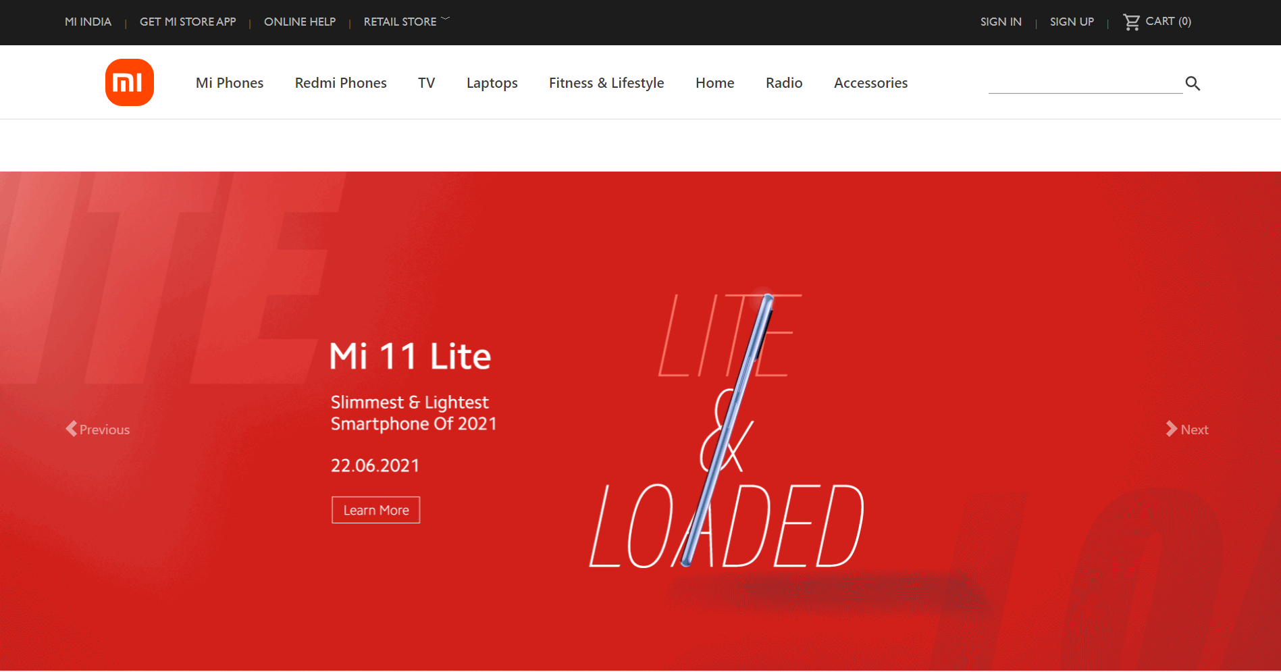Focus the search input field
This screenshot has height=672, width=1281.
1084,84
